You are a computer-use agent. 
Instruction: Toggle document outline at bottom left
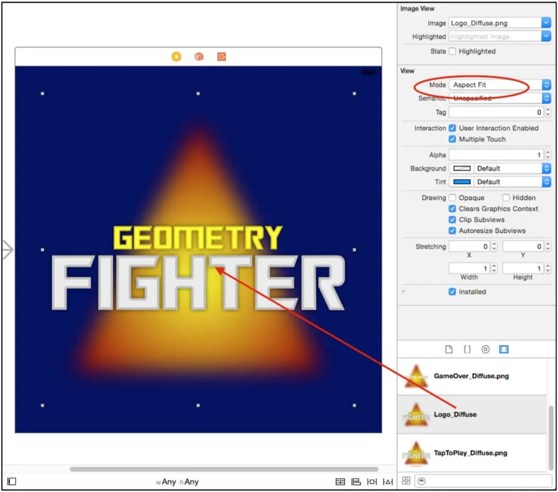(x=11, y=481)
